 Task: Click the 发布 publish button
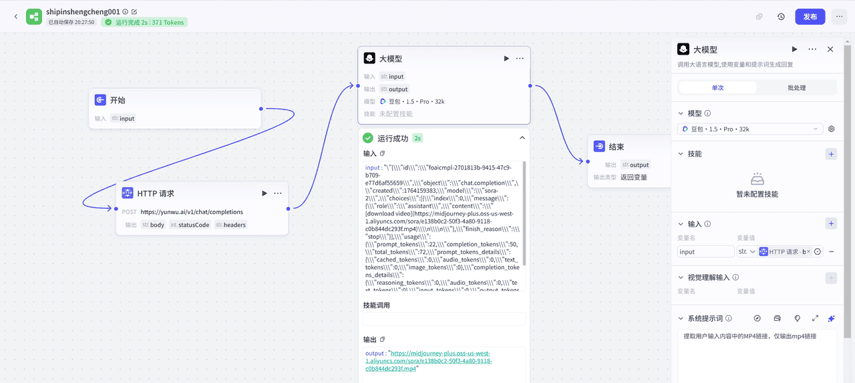[x=810, y=17]
